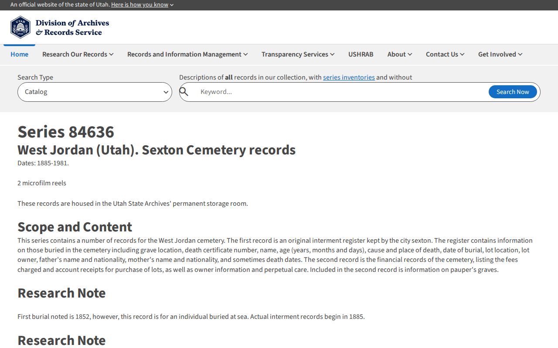Expand the 'Here is how you know' chevron

[172, 5]
